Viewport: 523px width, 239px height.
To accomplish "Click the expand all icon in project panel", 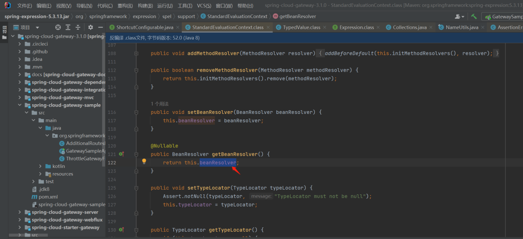I will click(68, 27).
